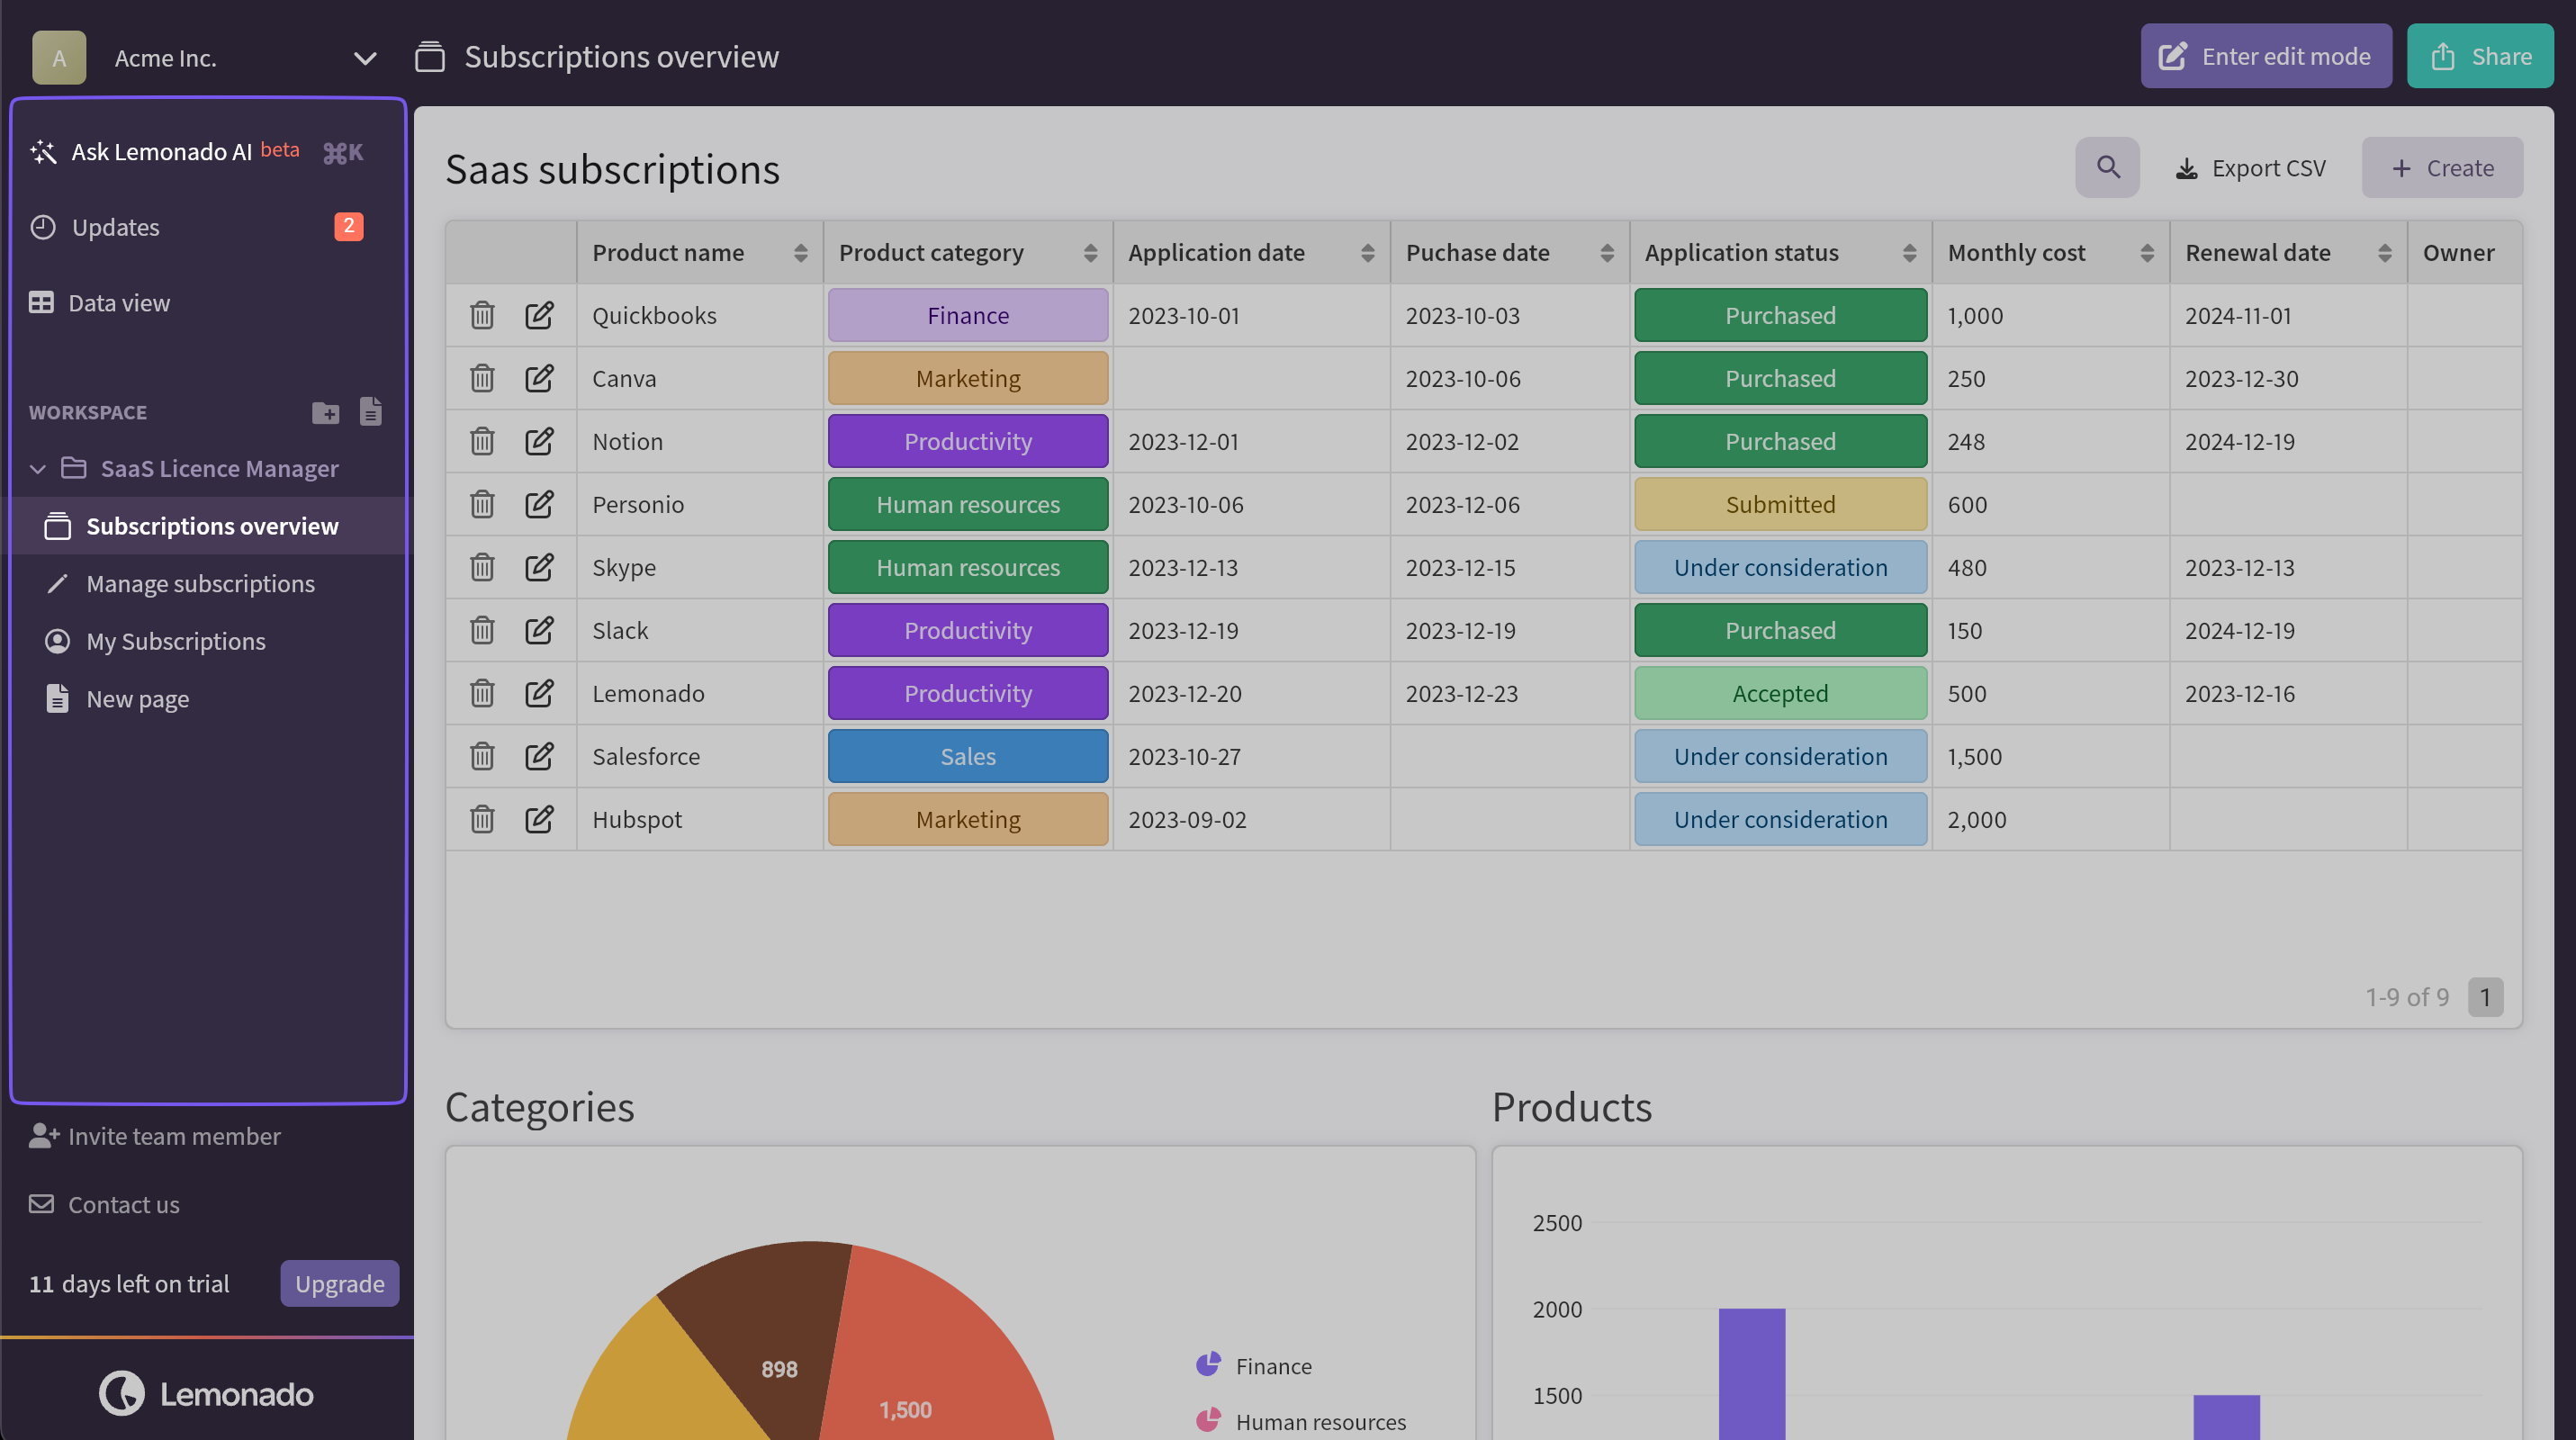Open the Acme Inc. workspace dropdown chevron
2576x1440 pixels.
pyautogui.click(x=365, y=58)
